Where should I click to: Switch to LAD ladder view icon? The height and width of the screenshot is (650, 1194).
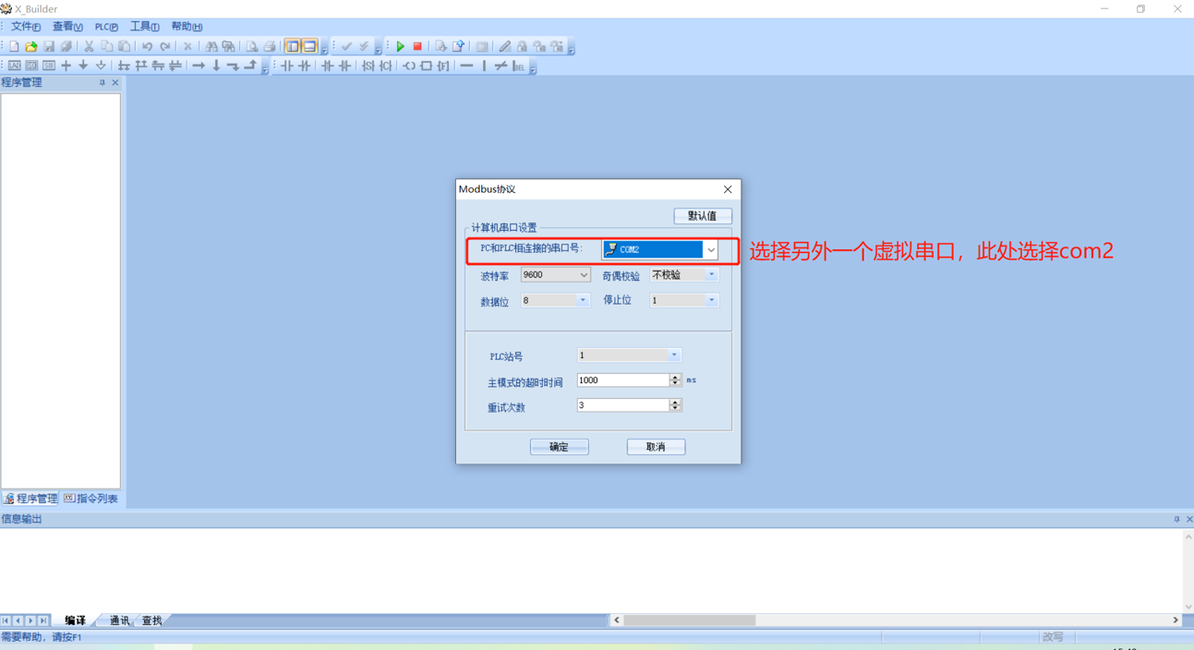pyautogui.click(x=15, y=66)
